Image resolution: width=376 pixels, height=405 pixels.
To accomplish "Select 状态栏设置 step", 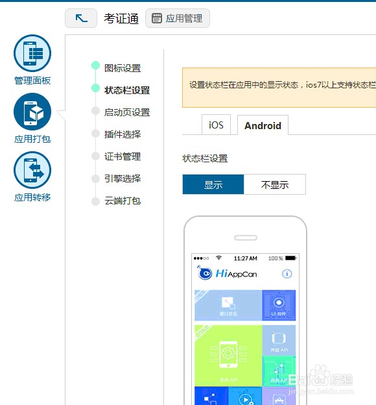I will [127, 90].
